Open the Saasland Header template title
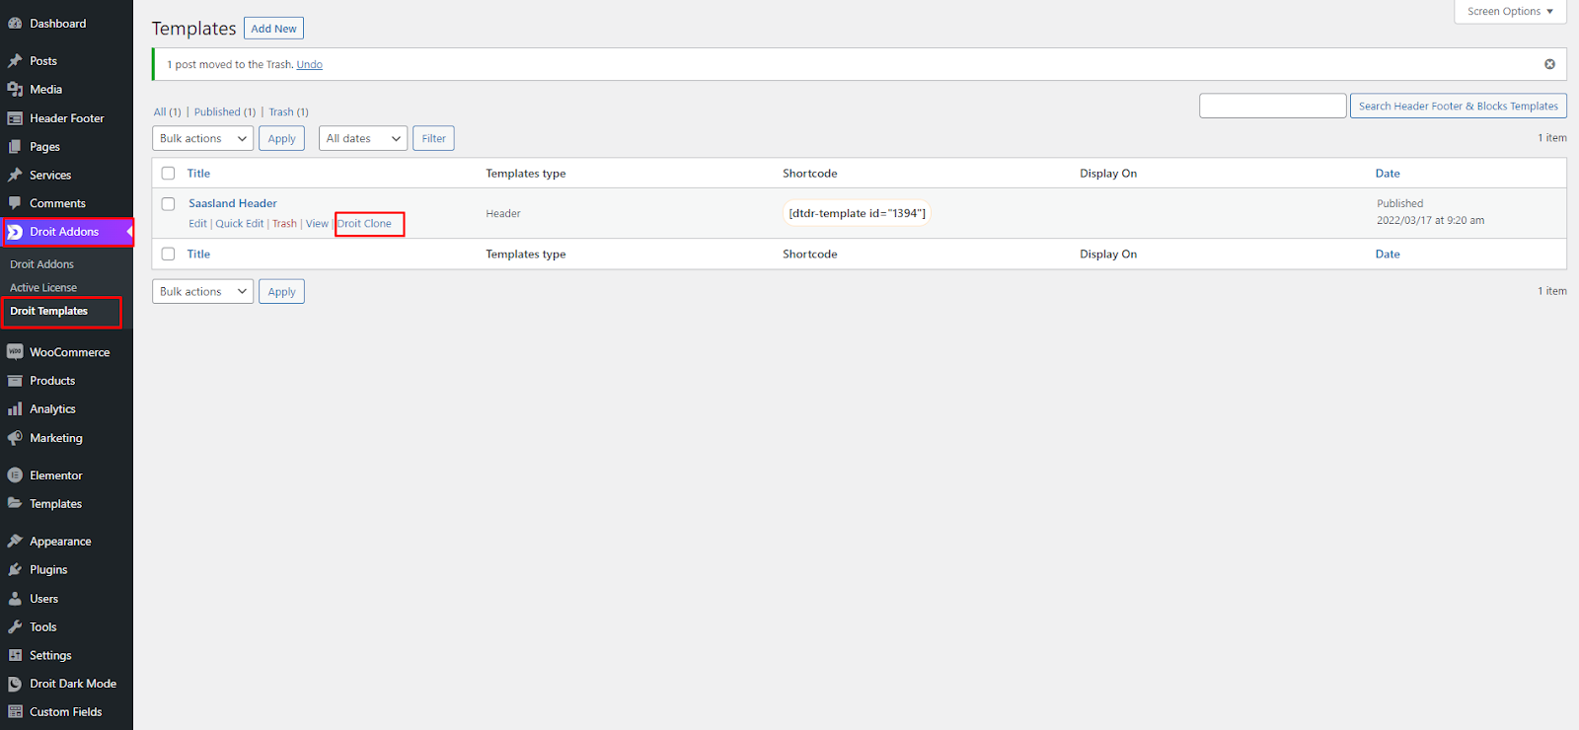The height and width of the screenshot is (730, 1579). coord(233,204)
